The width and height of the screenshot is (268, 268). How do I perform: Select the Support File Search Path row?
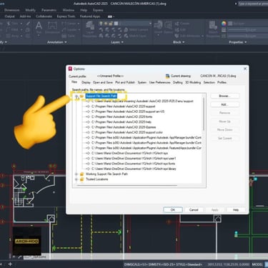coord(101,96)
